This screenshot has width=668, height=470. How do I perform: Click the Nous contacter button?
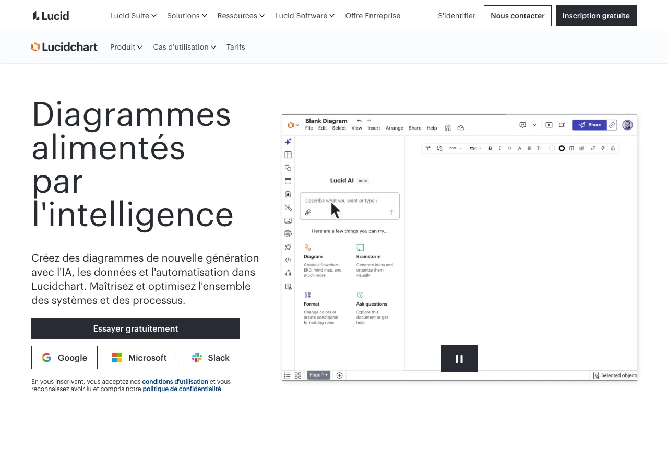pos(518,16)
